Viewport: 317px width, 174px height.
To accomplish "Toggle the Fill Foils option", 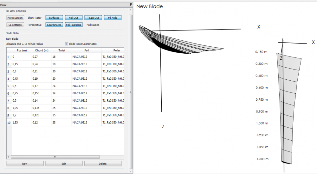I will [x=113, y=18].
